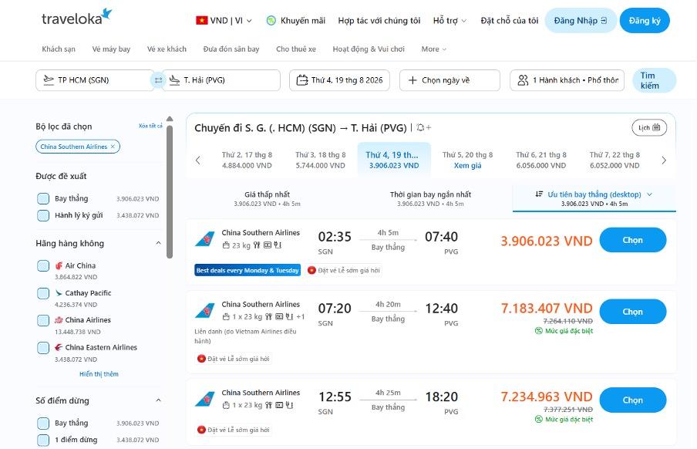Open Vé máy bay tab
Viewport: 697px width, 449px height.
coord(111,49)
